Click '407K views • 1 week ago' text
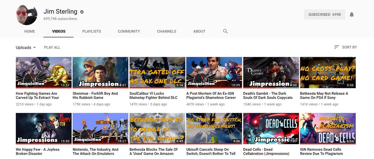Viewport: 374px width, 159px height. [x=205, y=104]
